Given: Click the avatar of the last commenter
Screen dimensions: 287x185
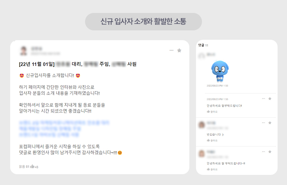Looking at the screenshot, I should pyautogui.click(x=202, y=154).
